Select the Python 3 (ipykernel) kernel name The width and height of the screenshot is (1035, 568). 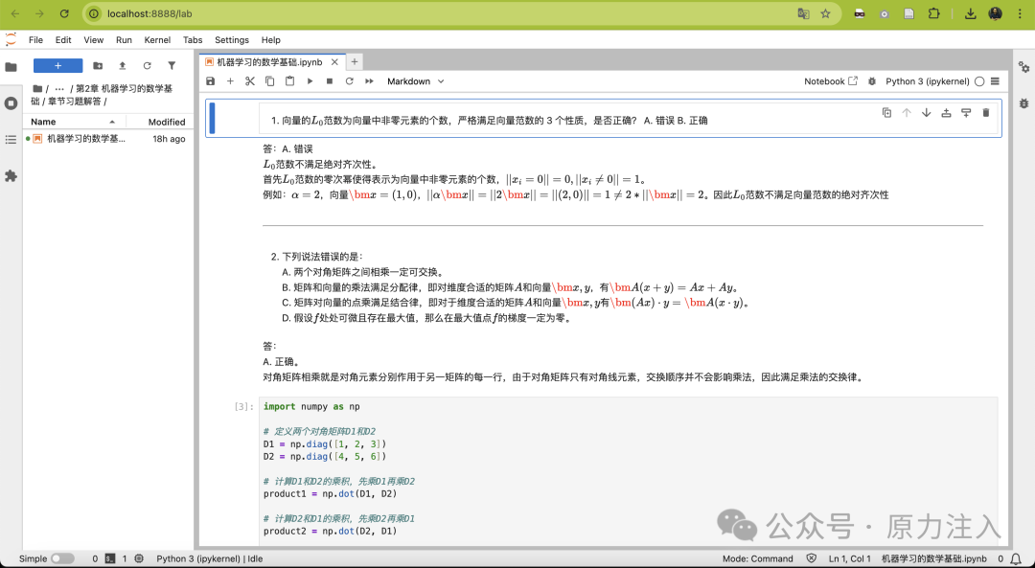[x=927, y=81]
